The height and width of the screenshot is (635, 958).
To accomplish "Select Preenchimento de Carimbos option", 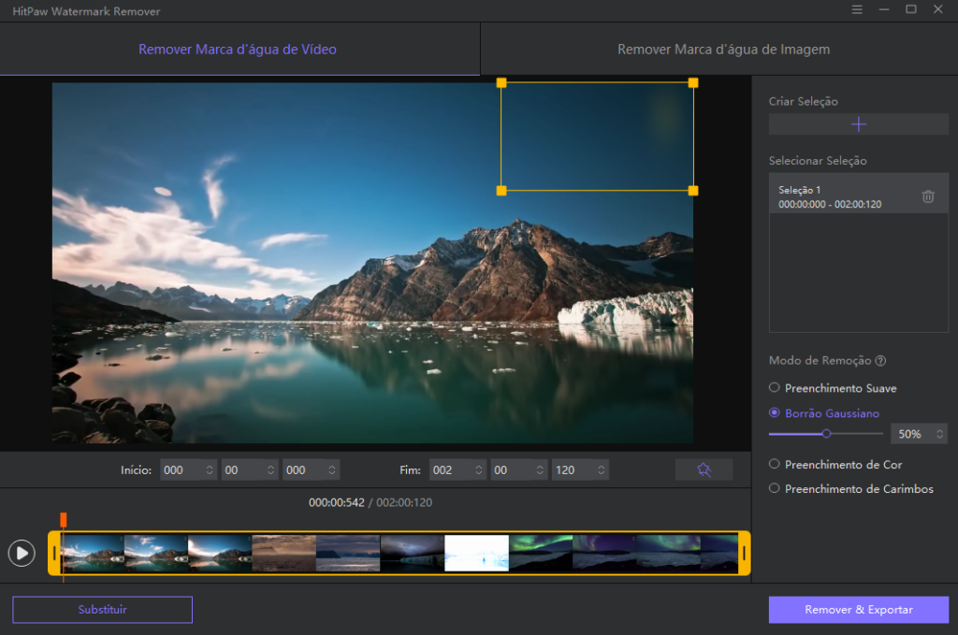I will pos(774,489).
